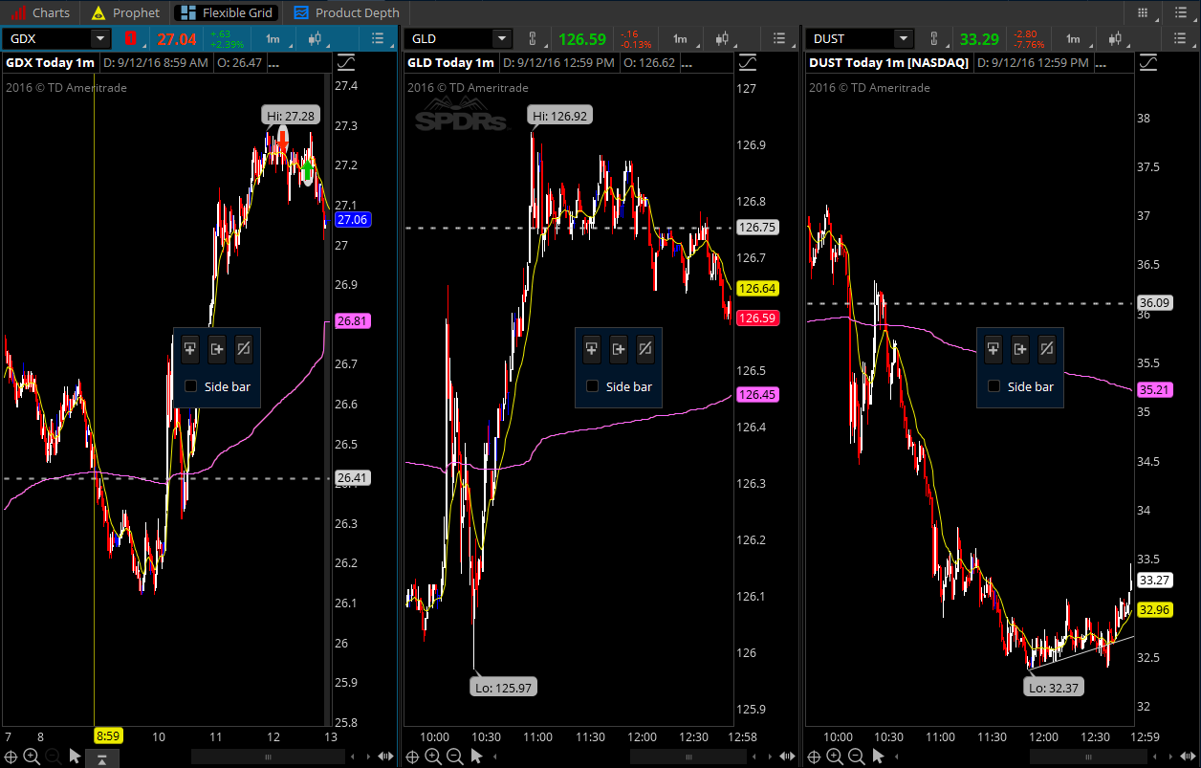Click the drawing set button under GDX chart

click(101, 757)
